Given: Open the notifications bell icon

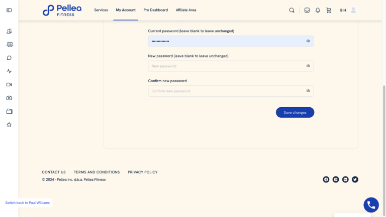Looking at the screenshot, I should (x=318, y=10).
